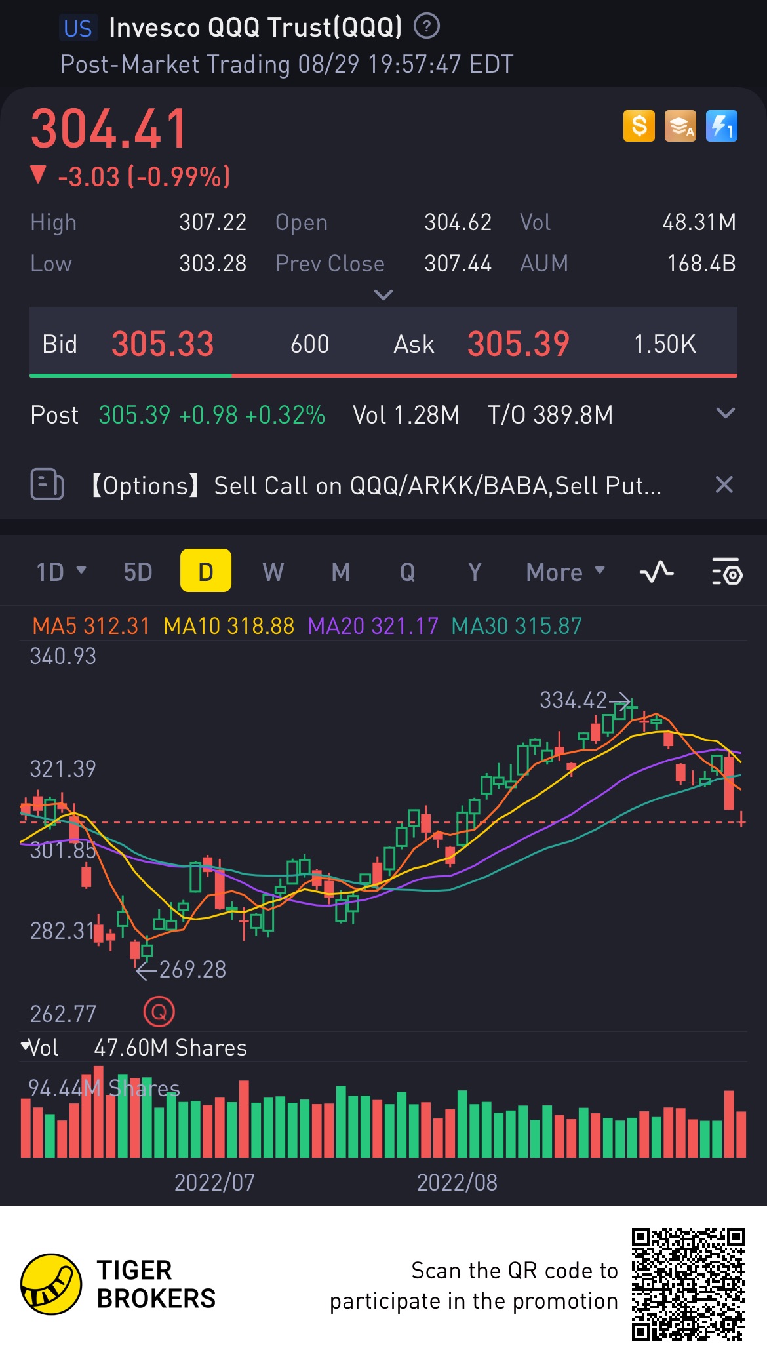The height and width of the screenshot is (1363, 767).
Task: Tap the T/O 389.8M value
Action: pyautogui.click(x=550, y=415)
